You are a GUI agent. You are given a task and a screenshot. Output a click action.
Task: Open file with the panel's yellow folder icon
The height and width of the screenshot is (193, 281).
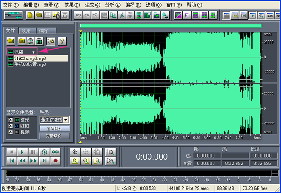click(x=11, y=41)
